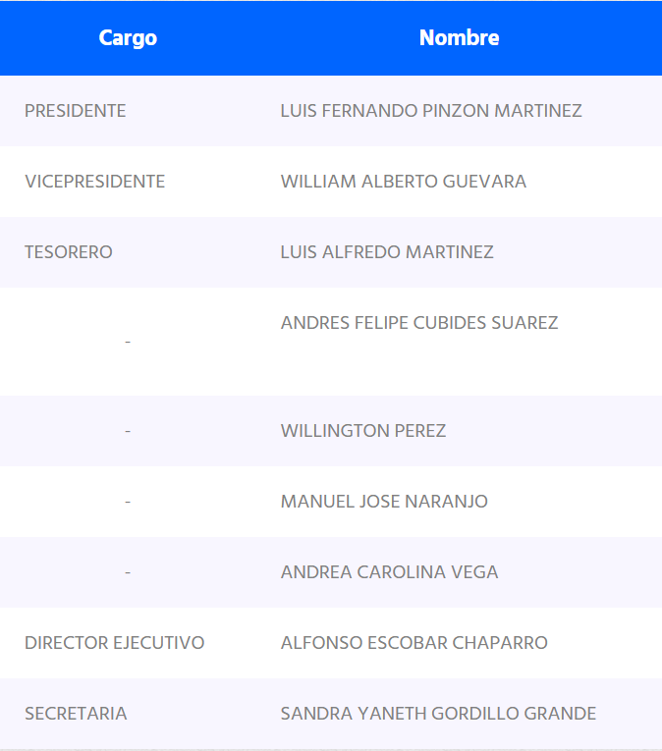
Task: Select the SECRETARIA cell
Action: pos(76,714)
